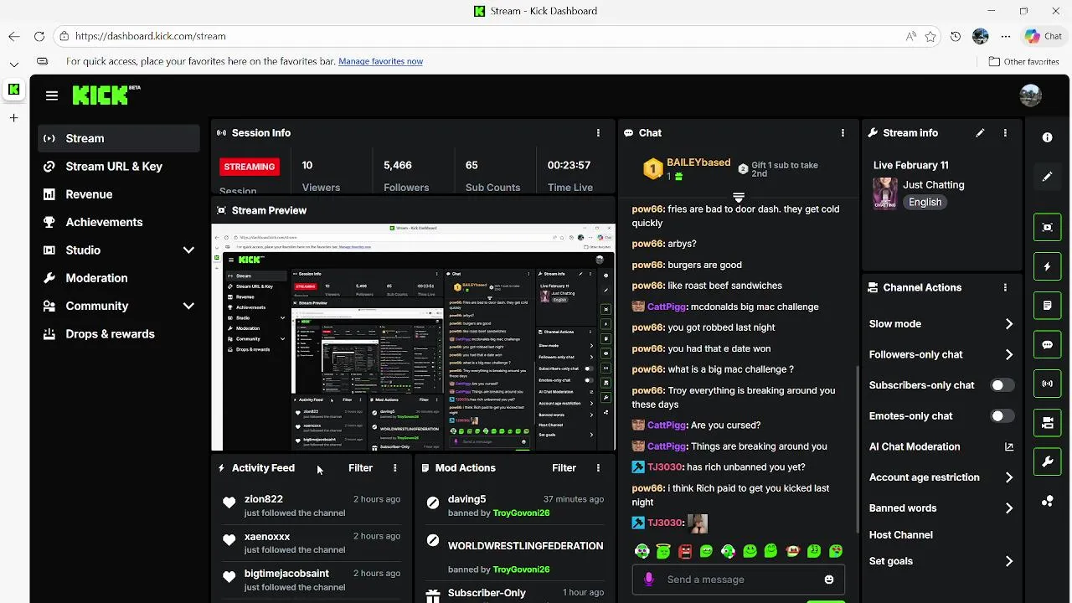1072x603 pixels.
Task: Focus the Send a message field
Action: click(x=738, y=580)
